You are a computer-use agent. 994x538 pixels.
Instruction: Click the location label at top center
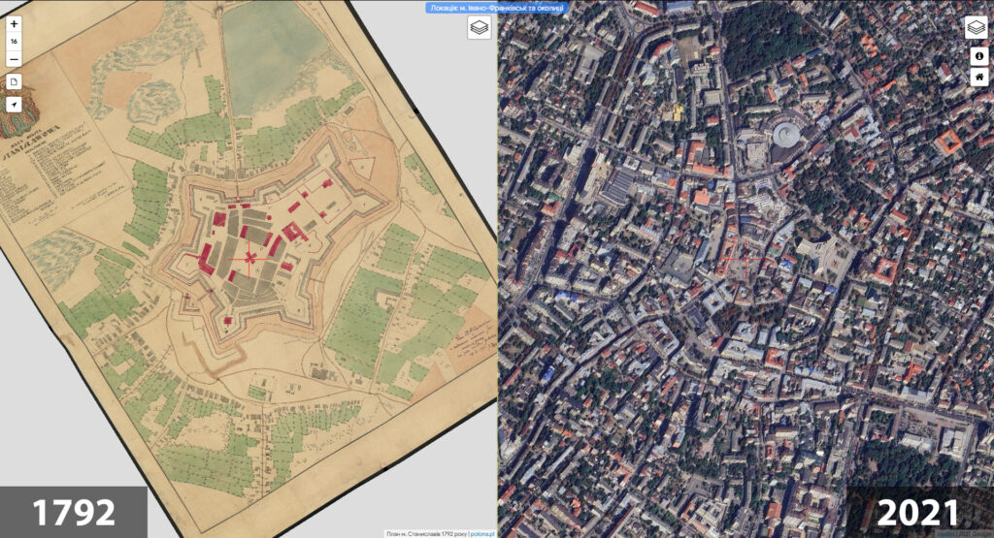[497, 8]
